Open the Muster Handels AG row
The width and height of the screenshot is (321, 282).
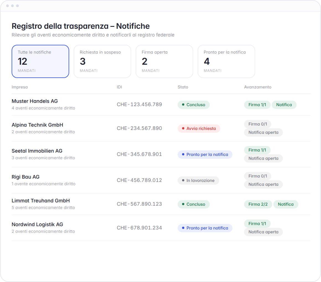(x=161, y=105)
